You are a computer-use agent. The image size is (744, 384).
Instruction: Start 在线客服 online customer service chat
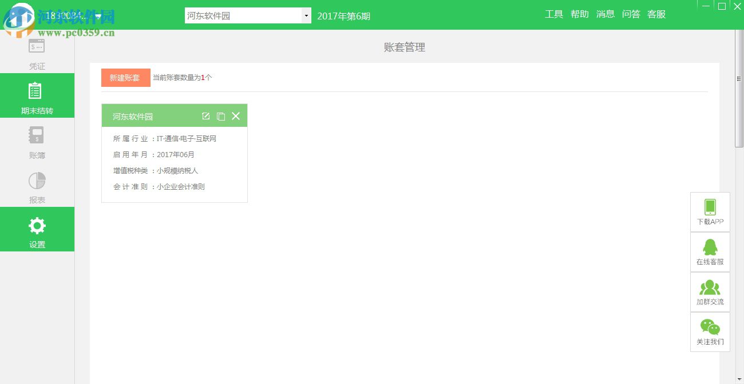tap(710, 251)
